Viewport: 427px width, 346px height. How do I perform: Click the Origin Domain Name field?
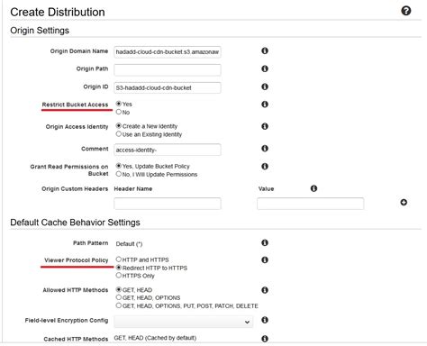(168, 52)
